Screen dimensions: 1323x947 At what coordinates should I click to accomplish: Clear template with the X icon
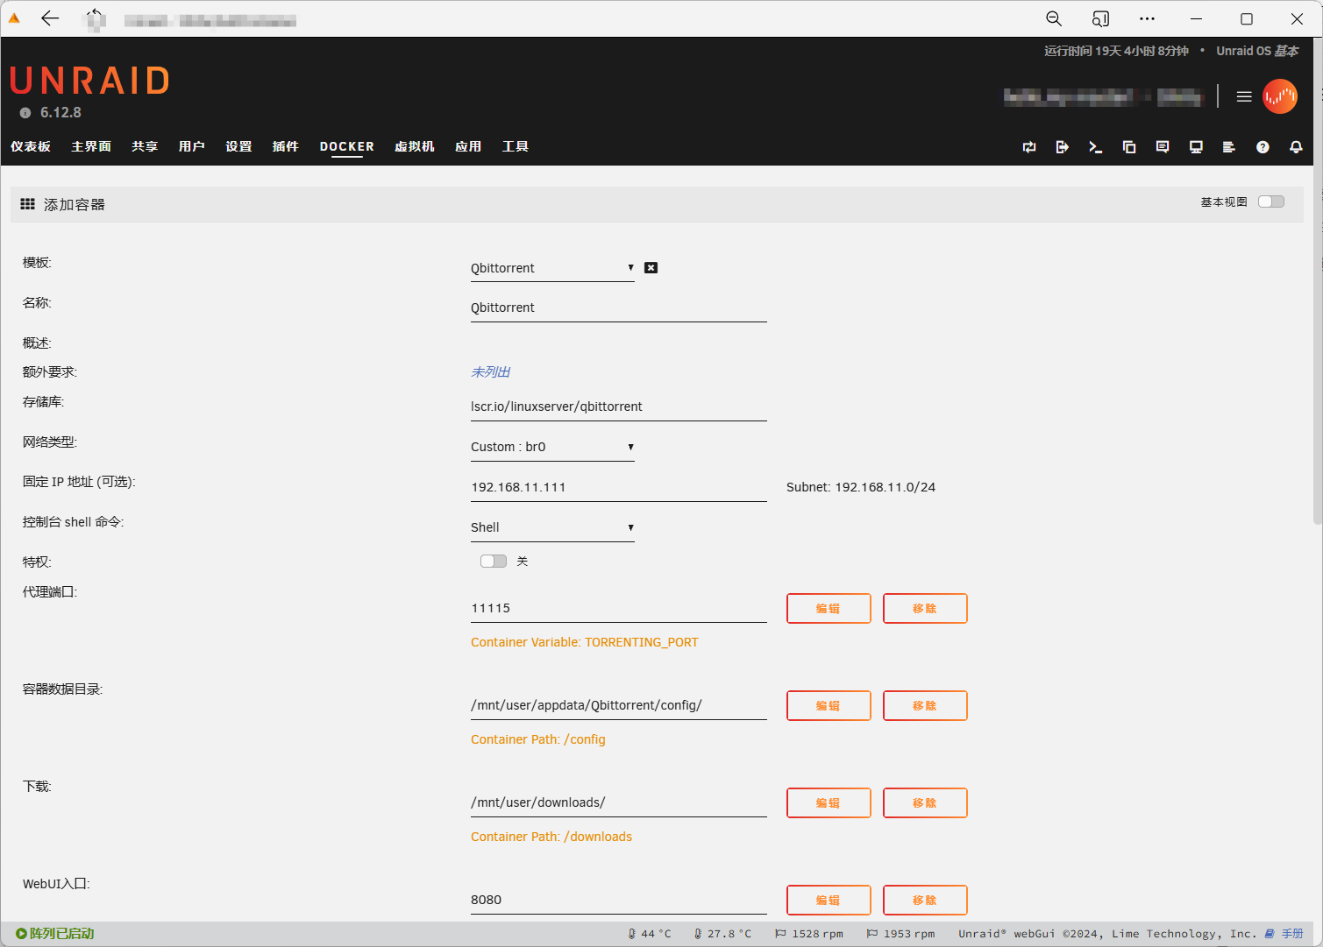(651, 268)
